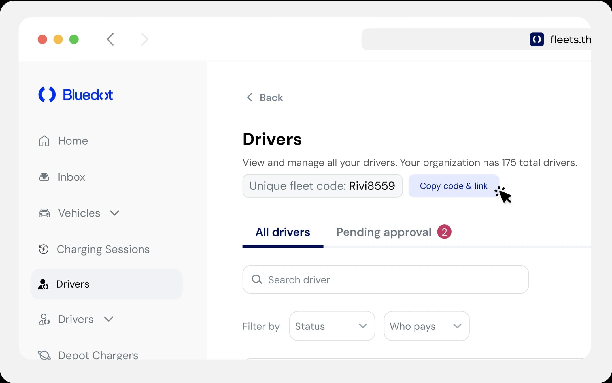Screen dimensions: 612x383
Task: Expand the Vehicles sidebar chevron
Action: pyautogui.click(x=114, y=213)
